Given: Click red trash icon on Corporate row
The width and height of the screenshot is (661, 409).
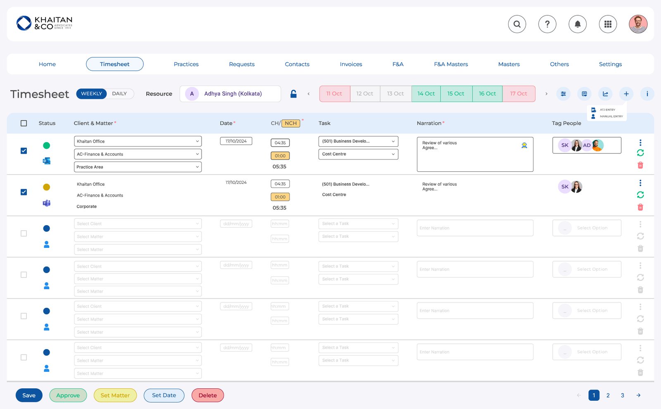Looking at the screenshot, I should coord(640,207).
